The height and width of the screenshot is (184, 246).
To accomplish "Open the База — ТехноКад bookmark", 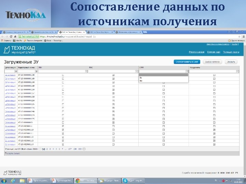I will pos(53,41).
